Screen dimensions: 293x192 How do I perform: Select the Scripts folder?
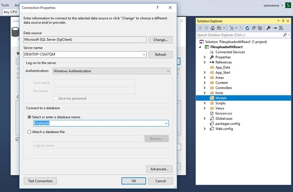pyautogui.click(x=220, y=103)
